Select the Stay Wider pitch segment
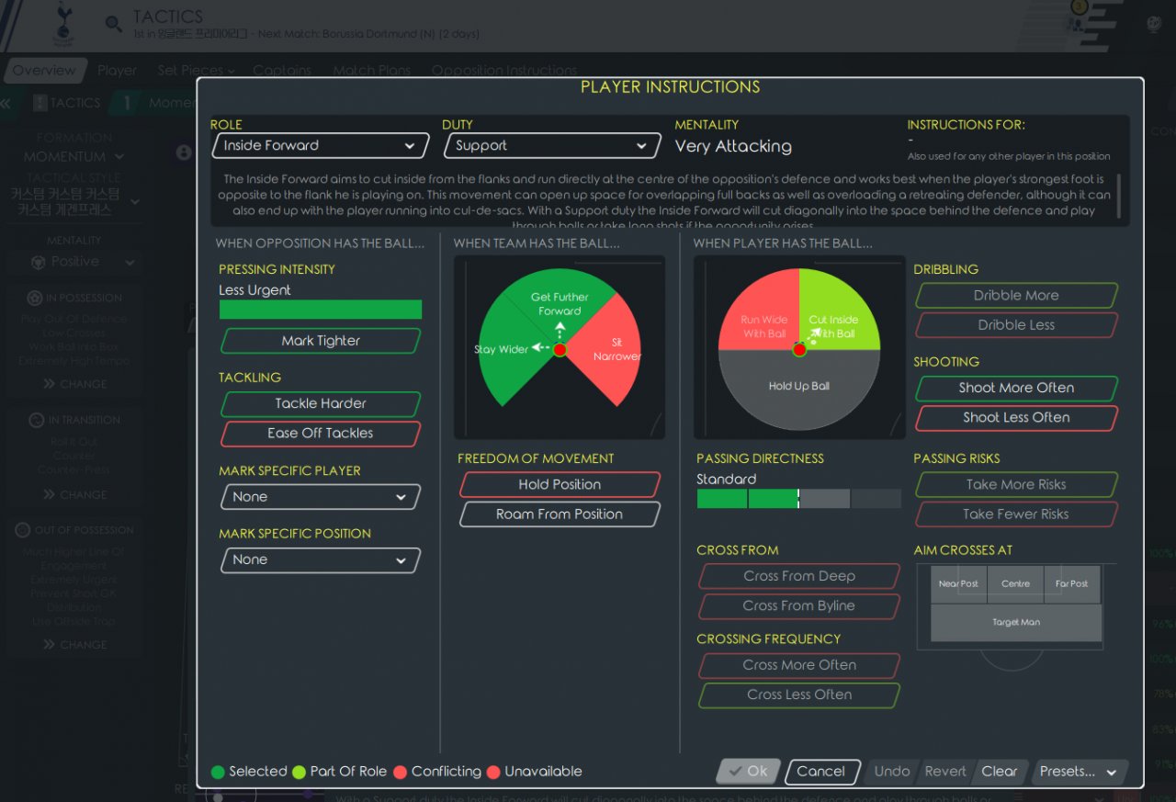The image size is (1176, 802). [x=501, y=354]
